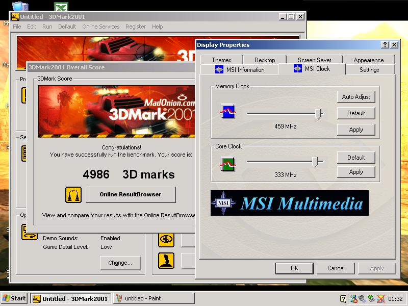The image size is (408, 306).
Task: Close the Display Properties dialog
Action: click(x=394, y=45)
